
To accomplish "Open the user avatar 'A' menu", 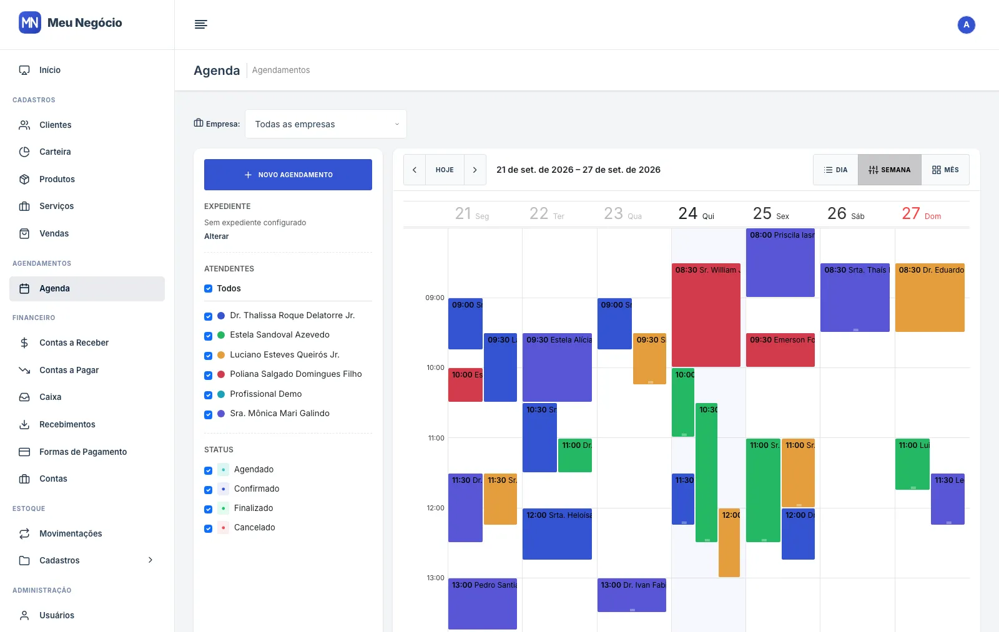I will tap(966, 25).
